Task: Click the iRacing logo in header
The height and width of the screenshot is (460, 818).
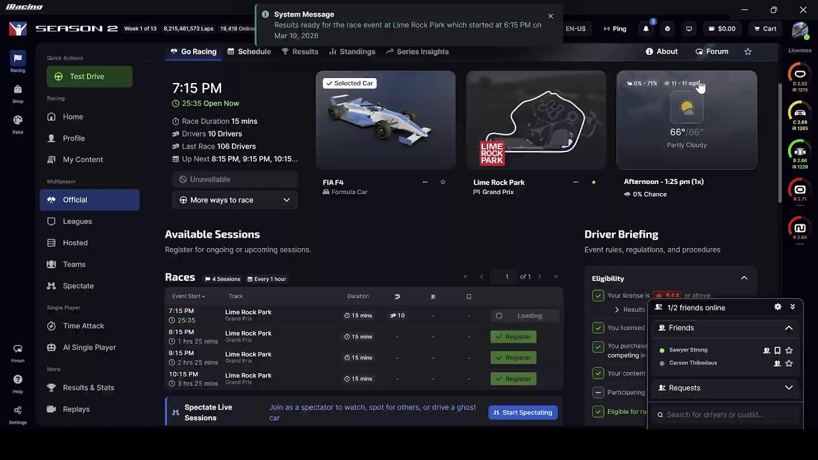Action: [18, 29]
